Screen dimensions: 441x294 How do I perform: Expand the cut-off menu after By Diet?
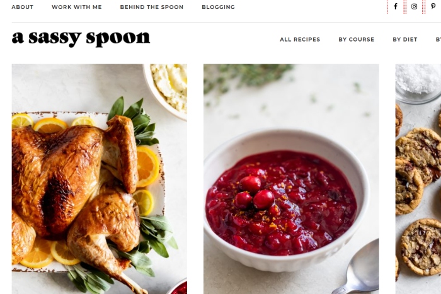438,40
